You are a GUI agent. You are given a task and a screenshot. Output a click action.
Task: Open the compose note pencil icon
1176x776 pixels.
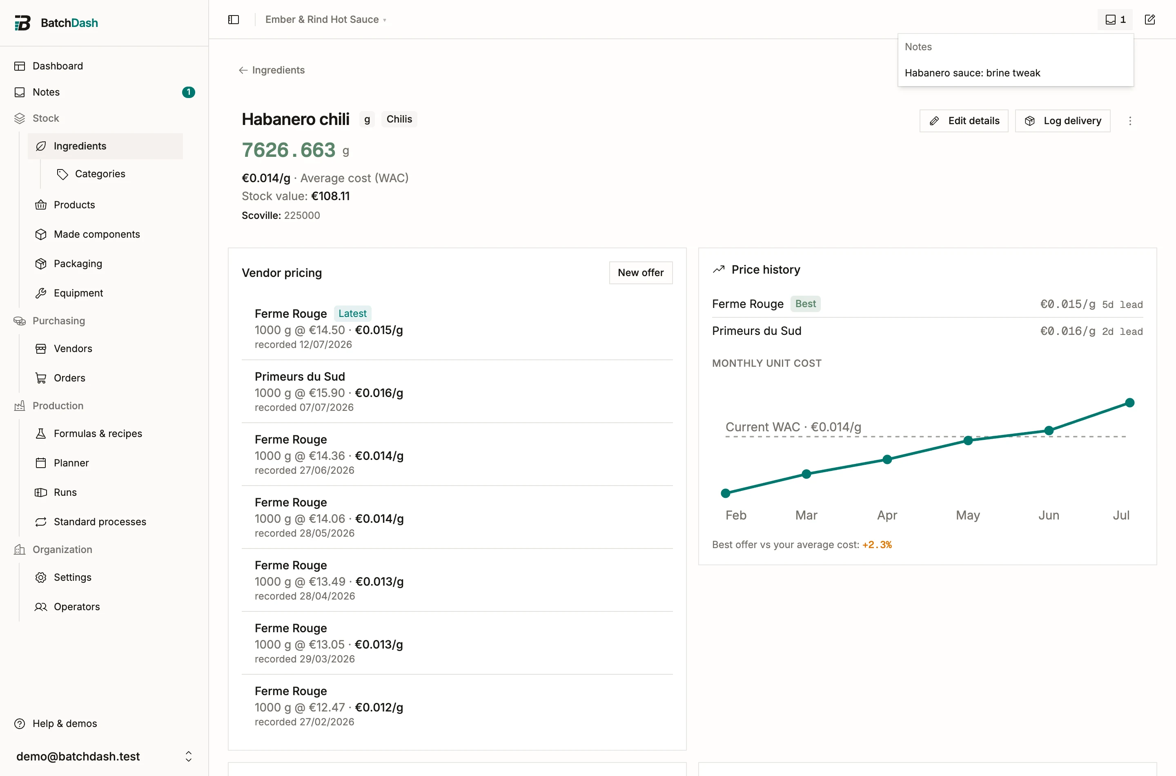[x=1150, y=19]
